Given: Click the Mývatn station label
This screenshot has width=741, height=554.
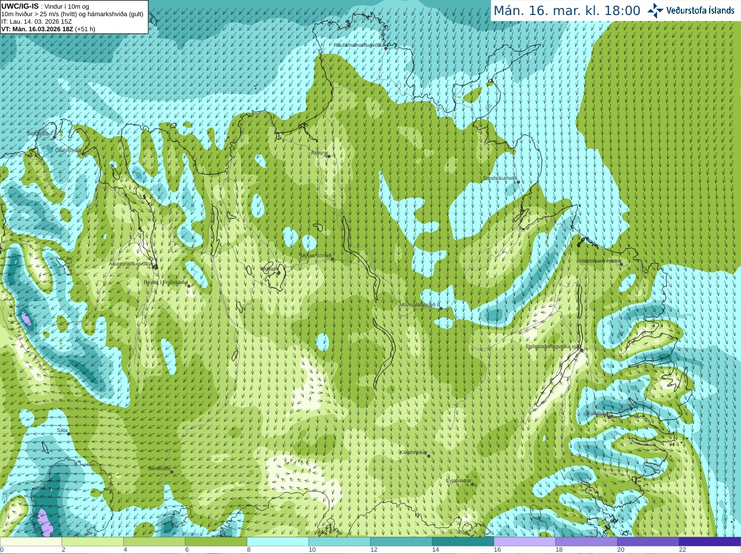Looking at the screenshot, I should tap(269, 269).
